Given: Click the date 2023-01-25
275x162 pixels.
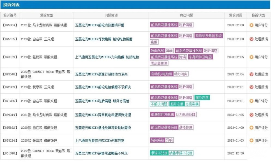Looking at the screenshot, I should 236,115.
